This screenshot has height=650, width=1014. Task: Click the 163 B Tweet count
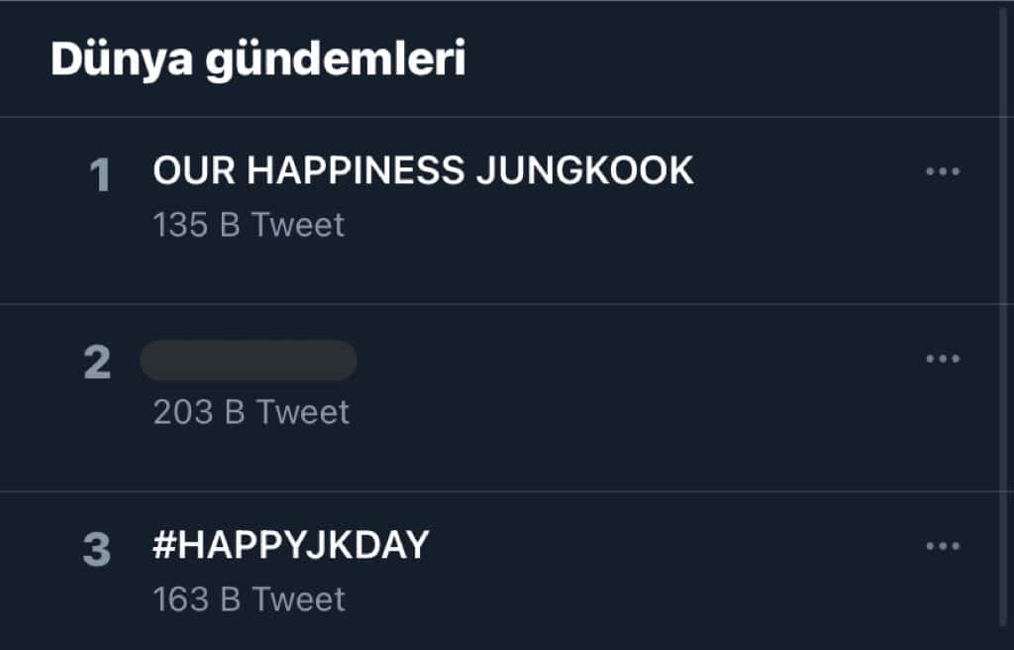[x=249, y=599]
